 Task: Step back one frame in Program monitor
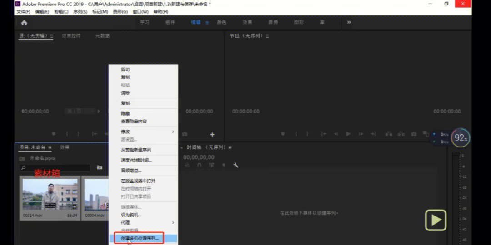(x=336, y=134)
